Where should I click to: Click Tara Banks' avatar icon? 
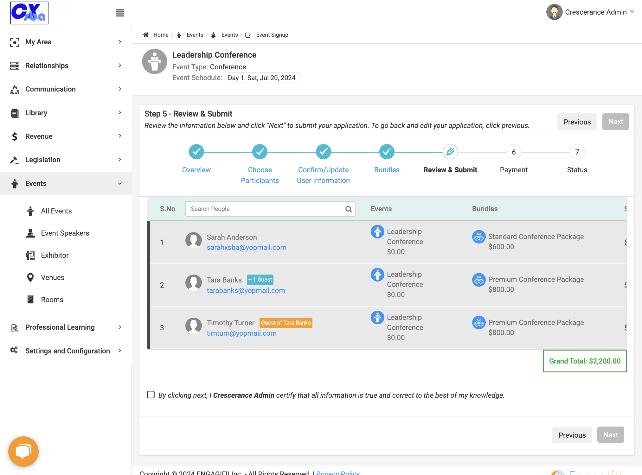click(x=194, y=283)
